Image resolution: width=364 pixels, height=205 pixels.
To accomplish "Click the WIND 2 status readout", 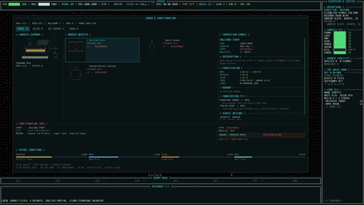I will pyautogui.click(x=220, y=4).
